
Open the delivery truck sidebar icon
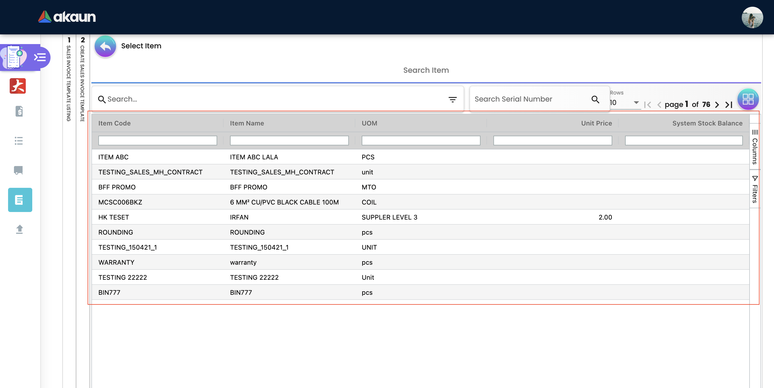pos(18,170)
